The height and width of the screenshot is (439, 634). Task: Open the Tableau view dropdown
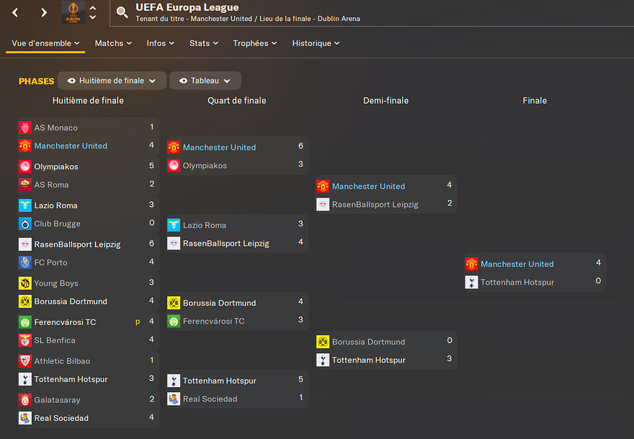(x=205, y=81)
